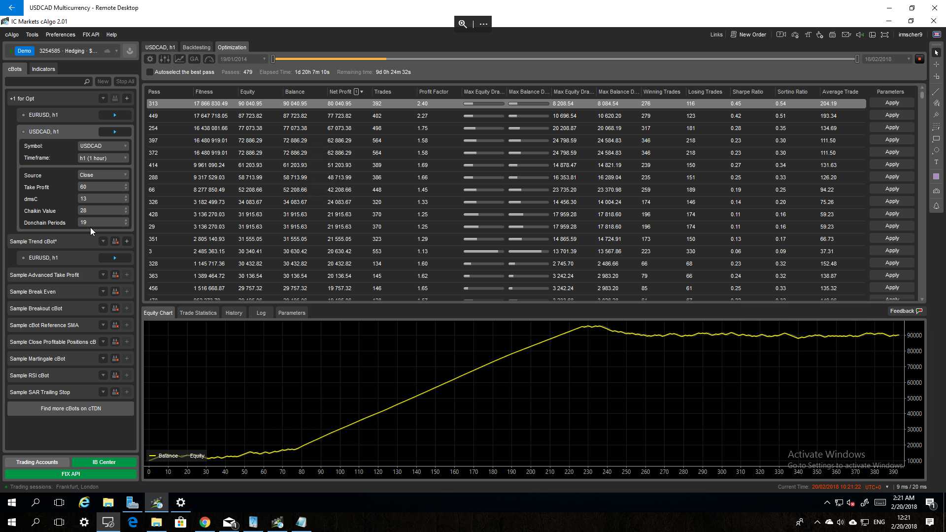Viewport: 946px width, 532px height.
Task: Enable Autoselect the best pass checkbox
Action: point(150,72)
